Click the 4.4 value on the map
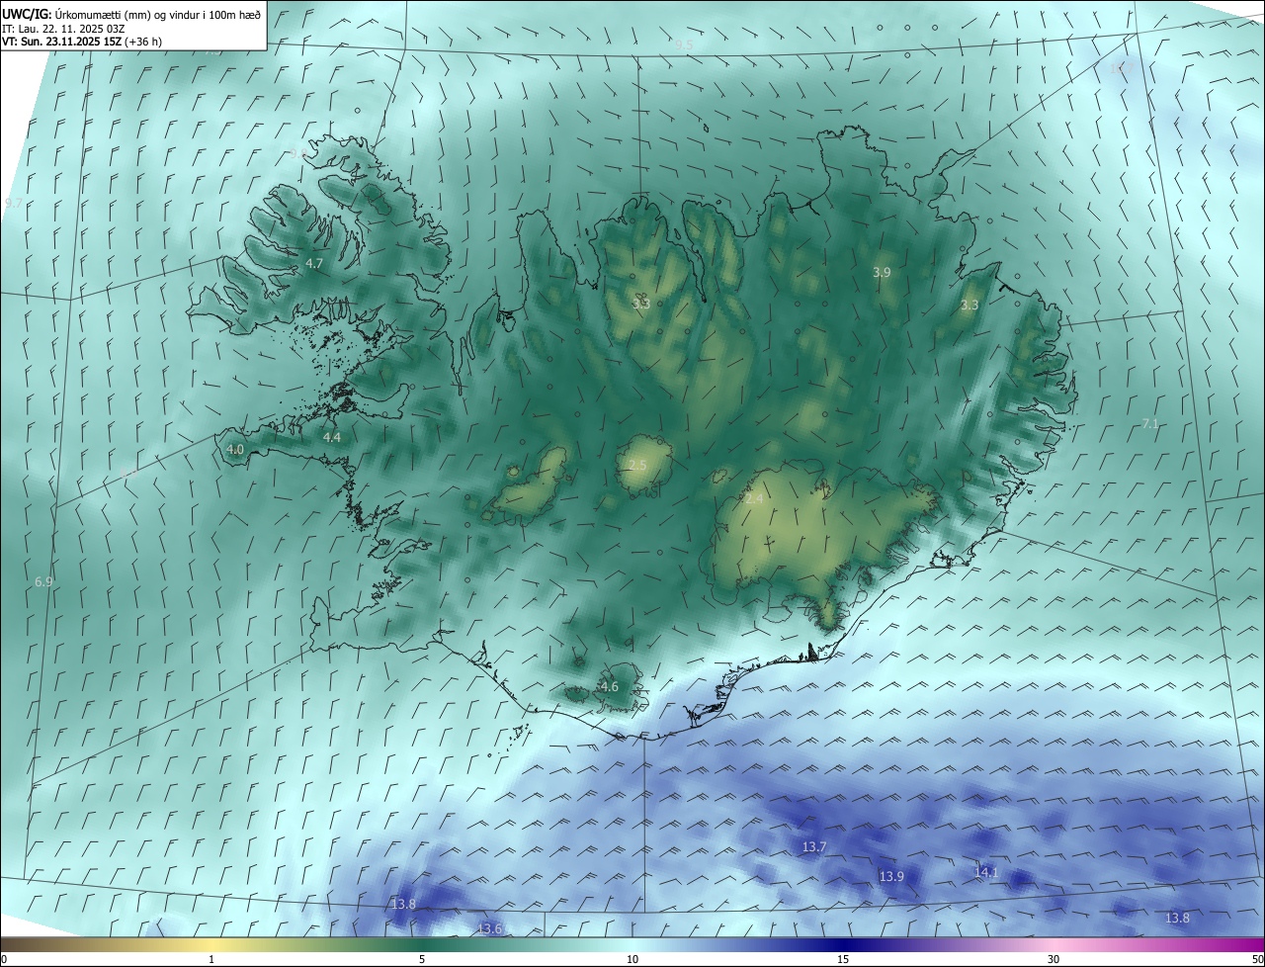 332,437
